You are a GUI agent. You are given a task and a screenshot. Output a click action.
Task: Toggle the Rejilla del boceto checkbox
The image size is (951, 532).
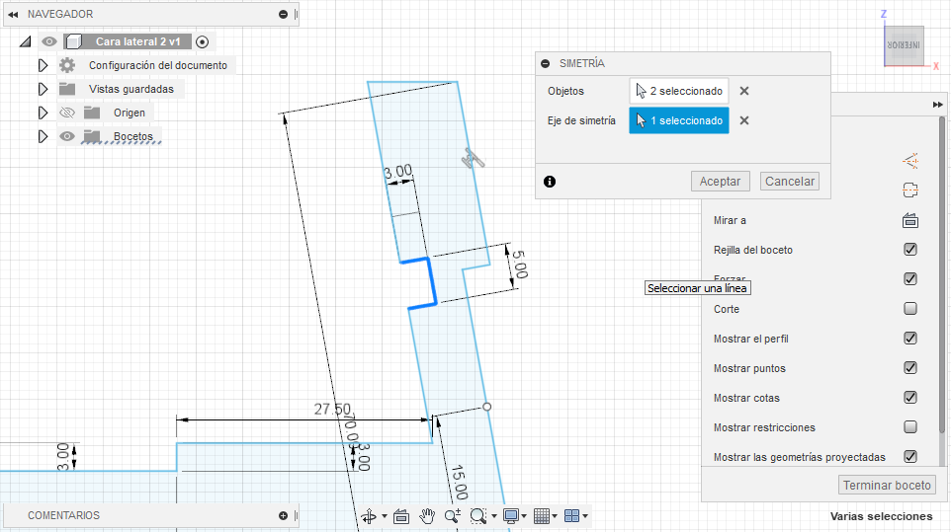click(910, 250)
